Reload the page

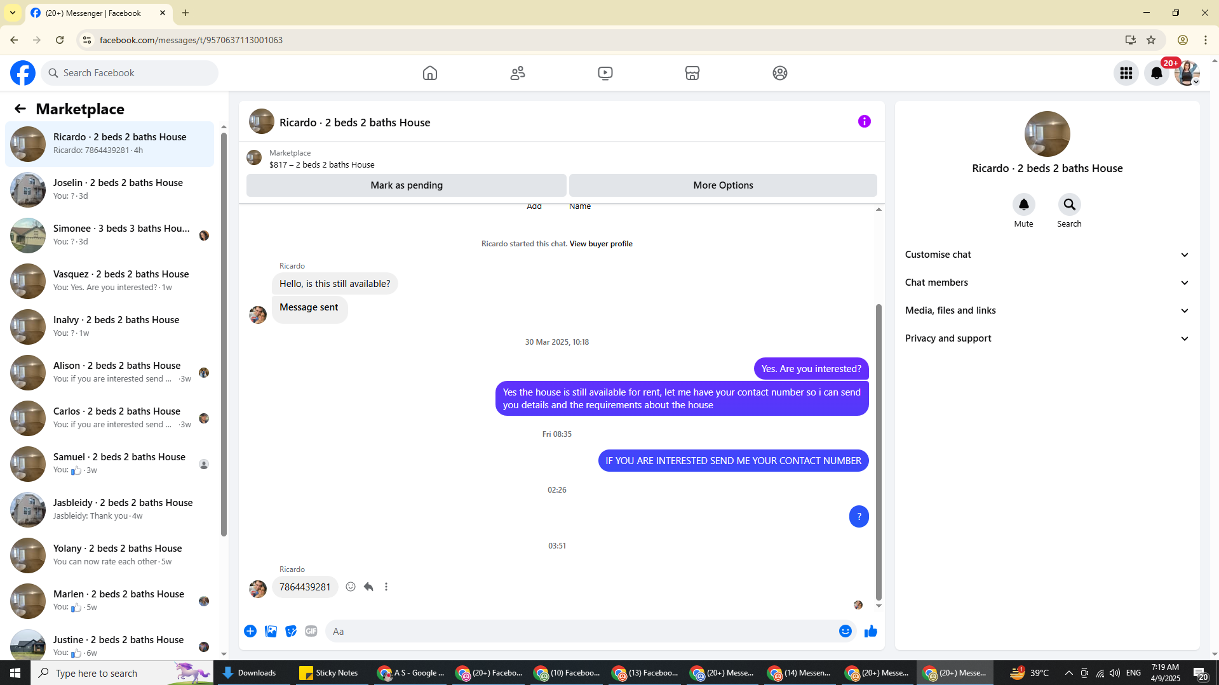coord(60,40)
